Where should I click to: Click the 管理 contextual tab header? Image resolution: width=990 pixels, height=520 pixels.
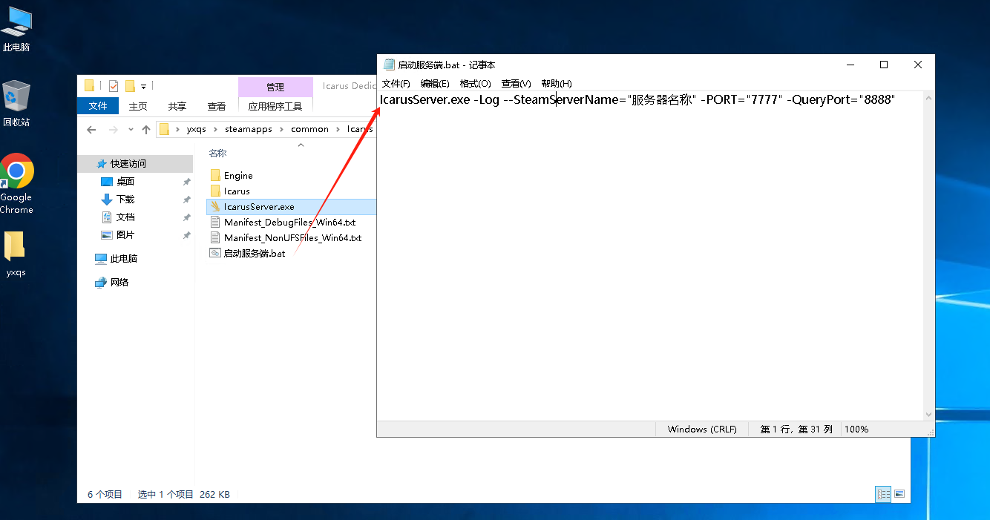[275, 87]
